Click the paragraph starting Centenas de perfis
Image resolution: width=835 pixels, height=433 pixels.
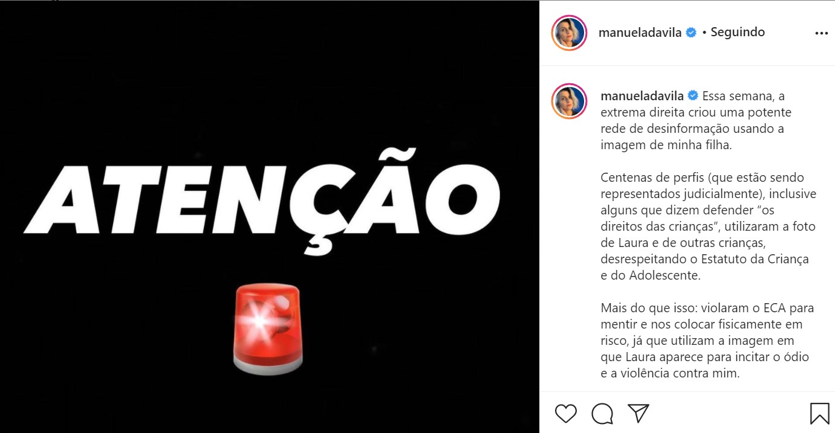click(709, 226)
